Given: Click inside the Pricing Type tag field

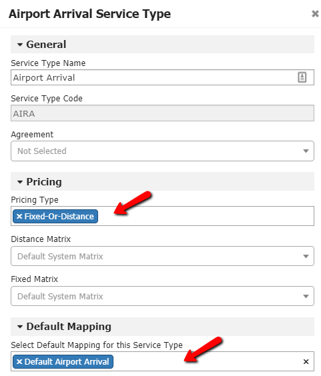Looking at the screenshot, I should pyautogui.click(x=162, y=216).
